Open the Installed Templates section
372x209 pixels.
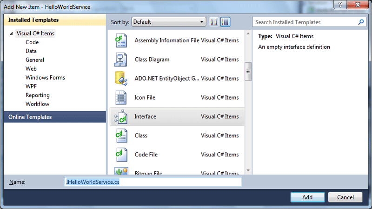[x=55, y=20]
